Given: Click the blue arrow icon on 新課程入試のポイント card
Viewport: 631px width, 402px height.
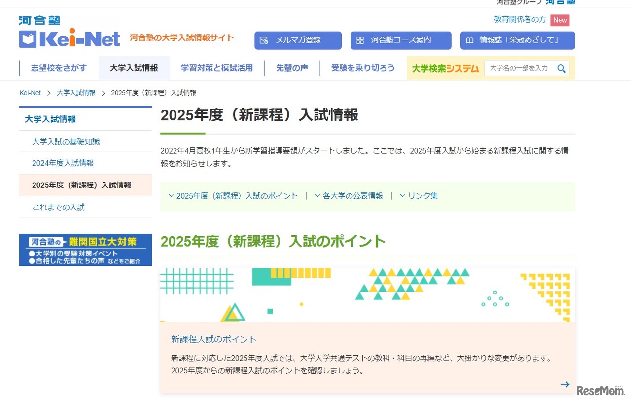Looking at the screenshot, I should pos(565,384).
